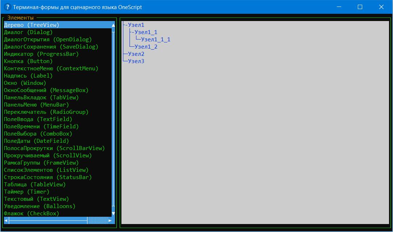
Task: Click the left arrow on horizontal scrollbar
Action: coord(6,220)
